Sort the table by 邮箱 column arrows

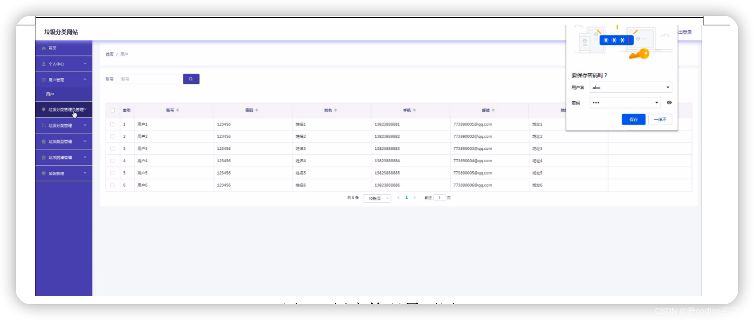(493, 110)
